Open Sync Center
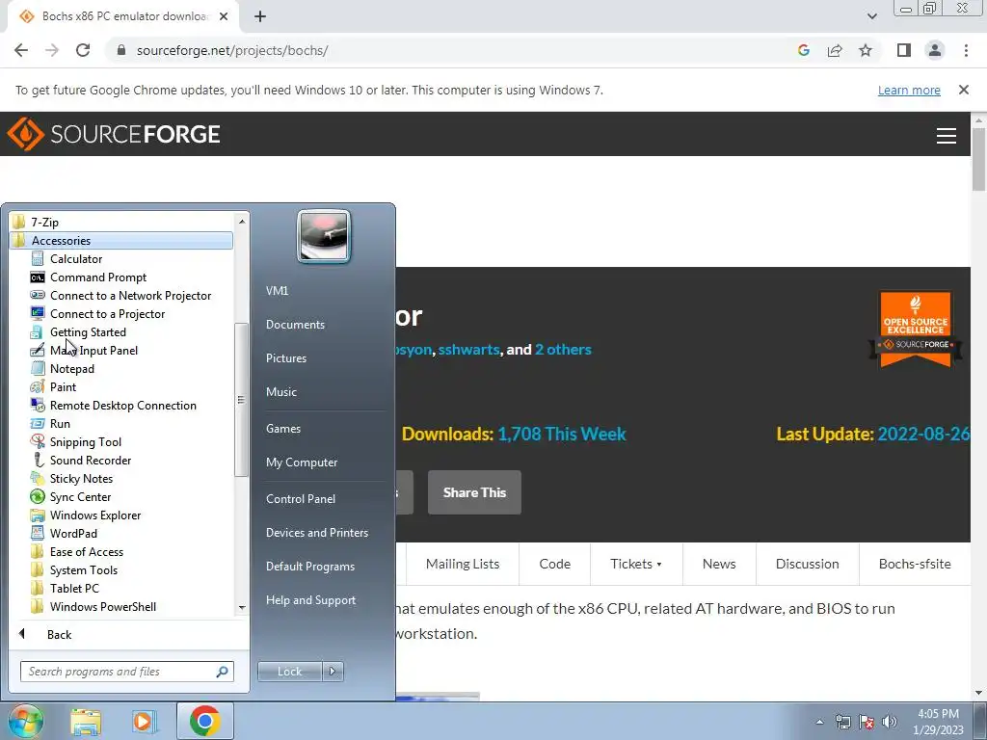The width and height of the screenshot is (987, 740). pos(80,496)
